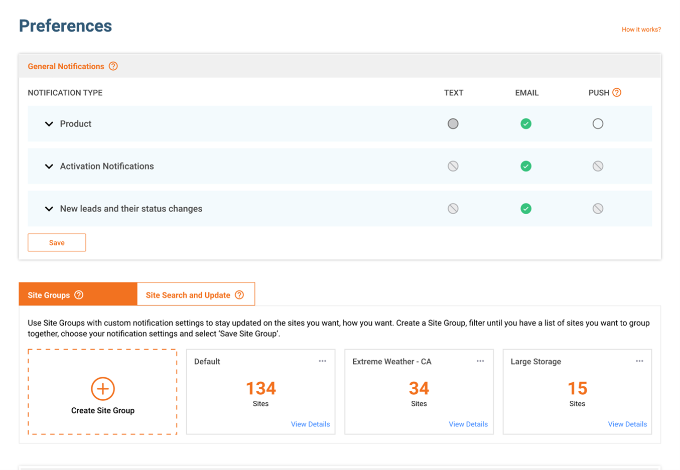Toggle Product text notification
This screenshot has width=680, height=470.
(x=453, y=124)
